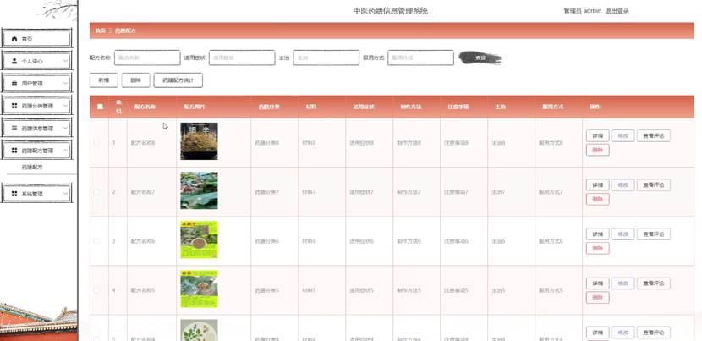Open the 药膳分类管理 sidebar item
This screenshot has height=341, width=702.
coord(36,106)
